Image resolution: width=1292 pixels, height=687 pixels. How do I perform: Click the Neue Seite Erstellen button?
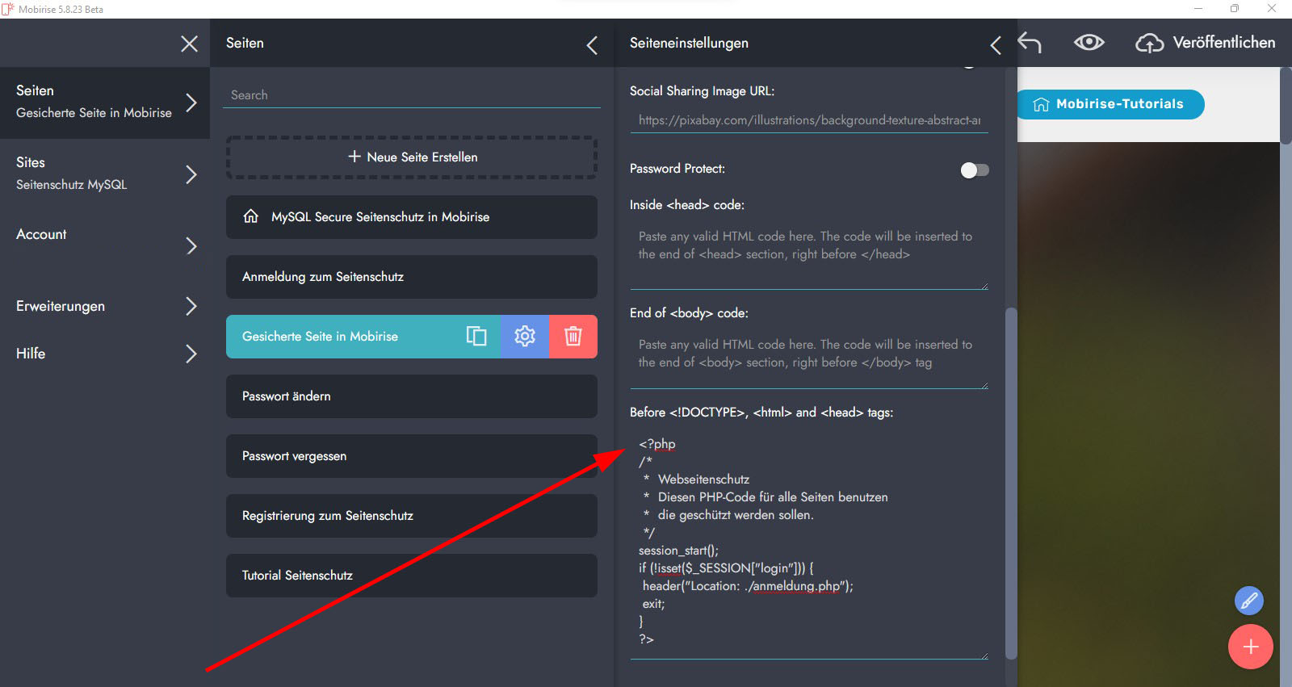click(412, 157)
